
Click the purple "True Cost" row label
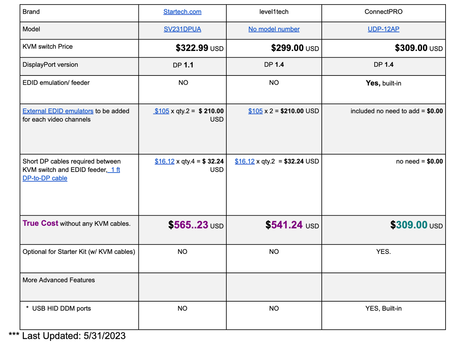coord(40,223)
